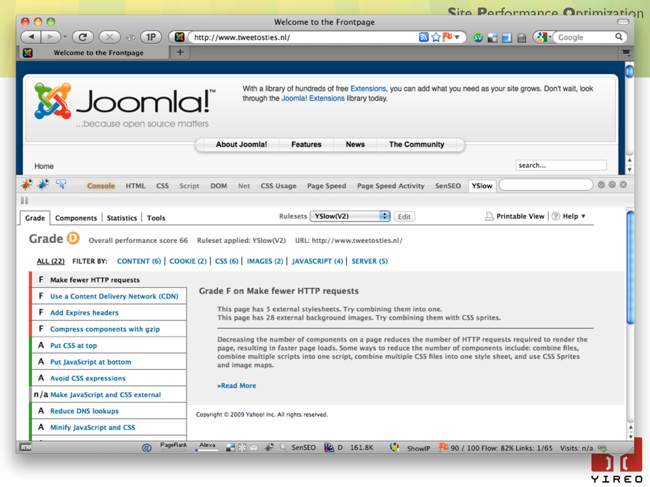Click the Joomla site search box

(561, 165)
